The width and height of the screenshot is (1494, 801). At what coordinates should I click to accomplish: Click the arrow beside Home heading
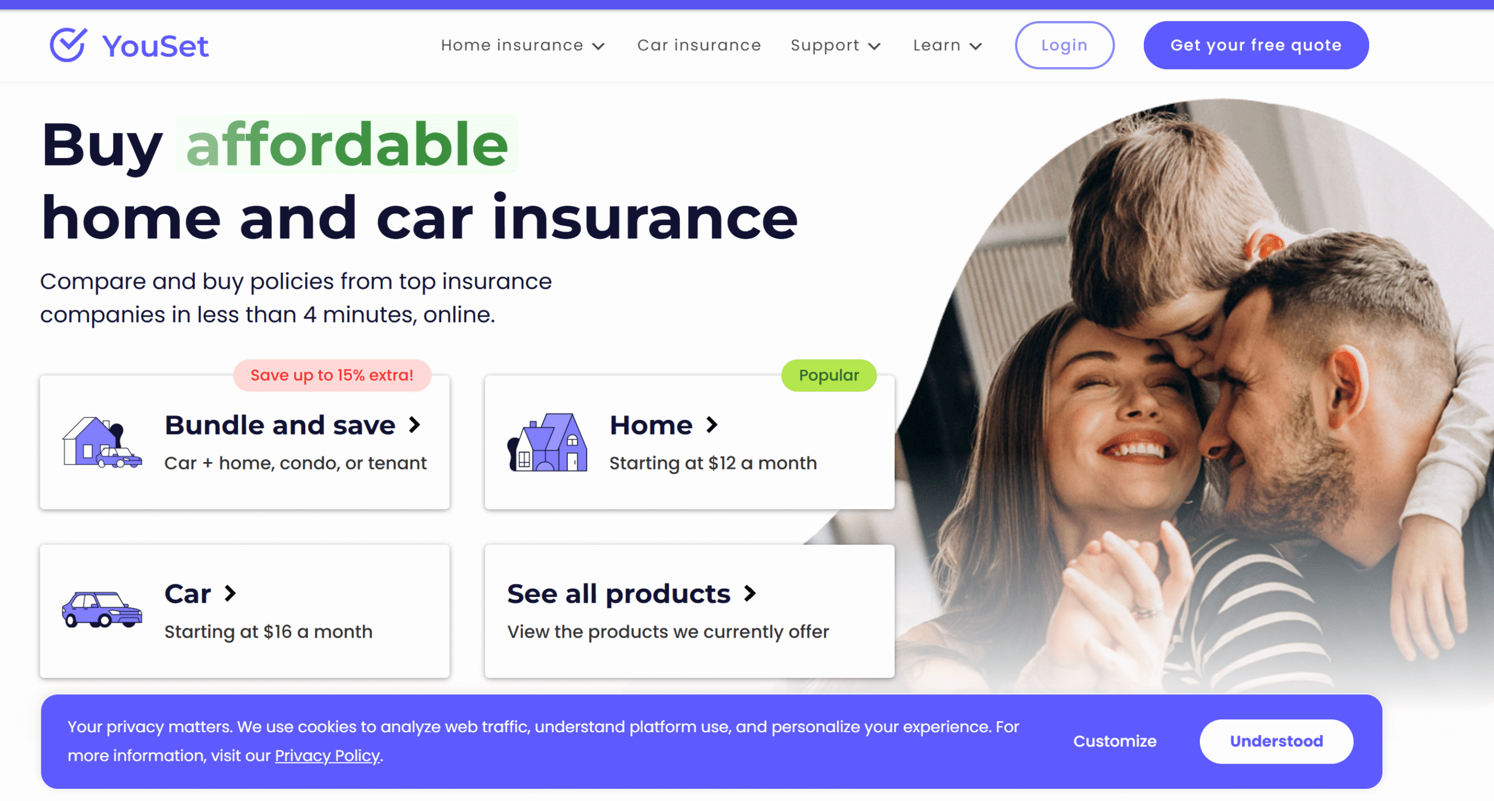(x=711, y=425)
